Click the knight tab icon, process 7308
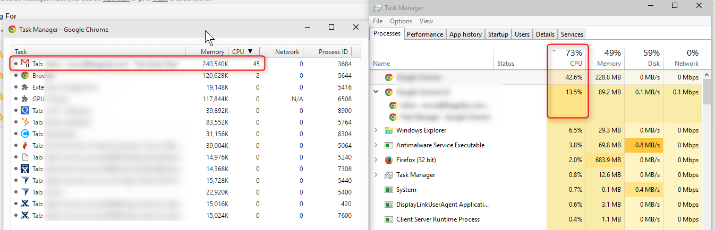Image resolution: width=715 pixels, height=230 pixels. coord(25,169)
